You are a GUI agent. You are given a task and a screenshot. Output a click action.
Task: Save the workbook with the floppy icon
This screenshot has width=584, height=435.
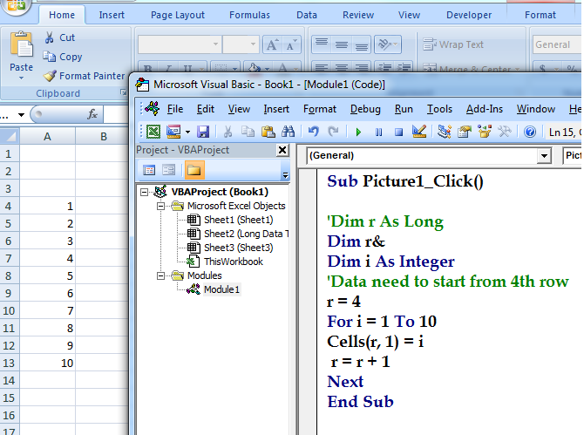[x=203, y=132]
